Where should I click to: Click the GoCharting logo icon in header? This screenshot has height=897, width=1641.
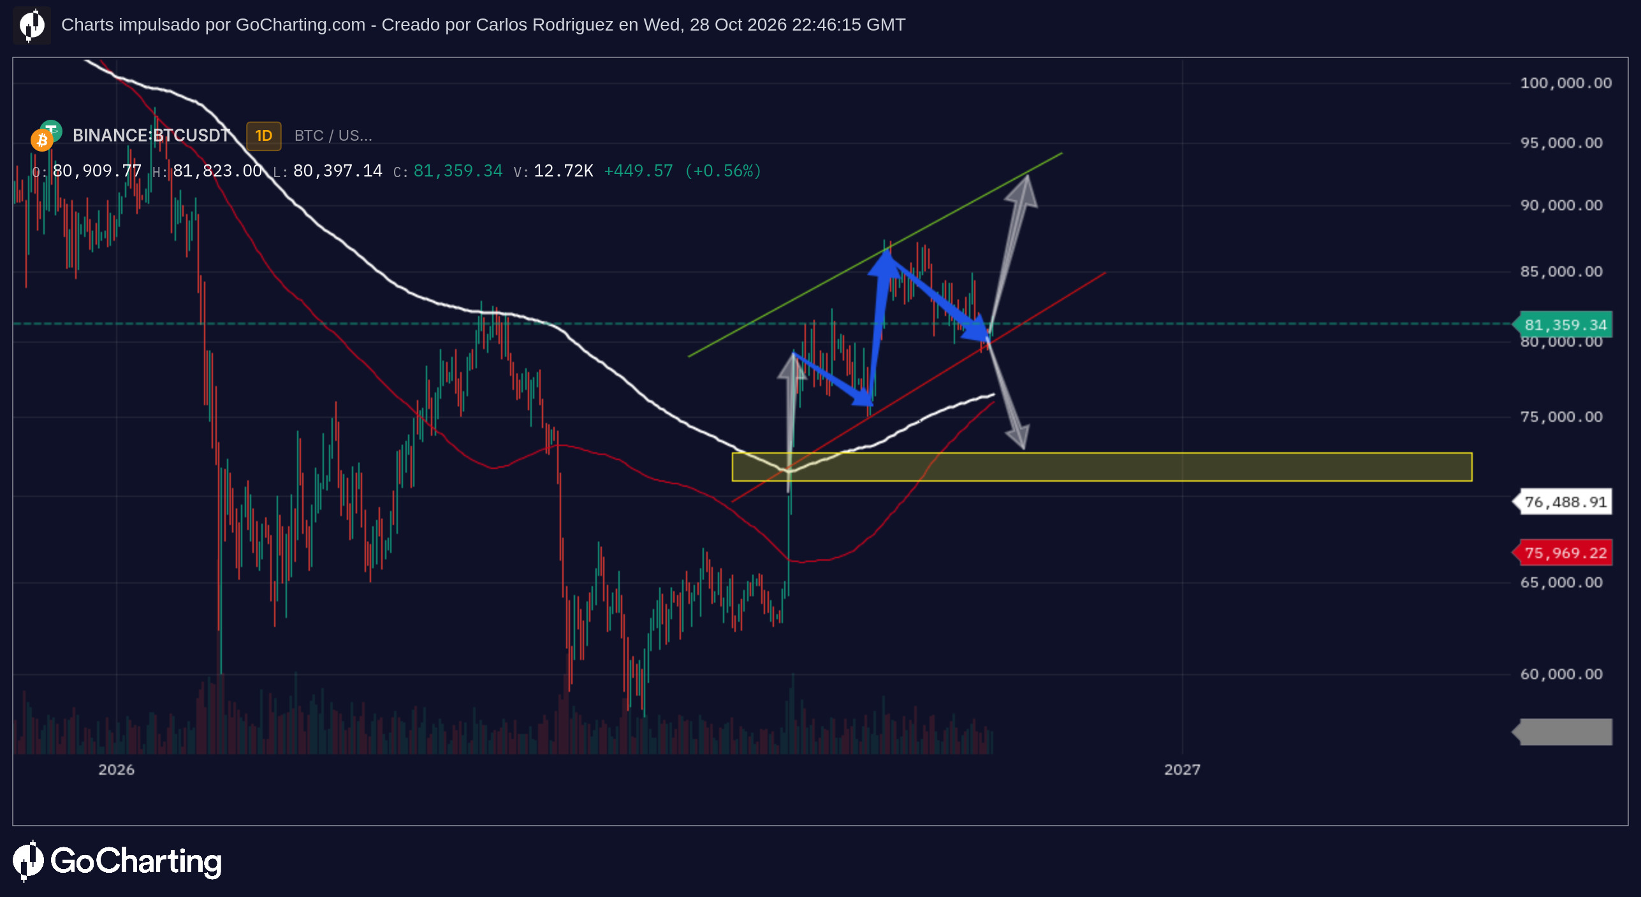[x=32, y=25]
